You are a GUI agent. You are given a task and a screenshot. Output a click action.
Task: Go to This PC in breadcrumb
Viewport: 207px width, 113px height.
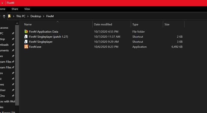pyautogui.click(x=21, y=16)
